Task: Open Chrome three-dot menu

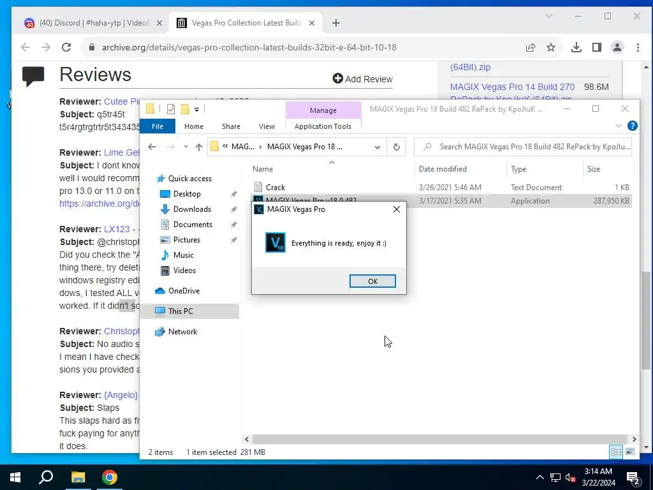Action: click(638, 47)
